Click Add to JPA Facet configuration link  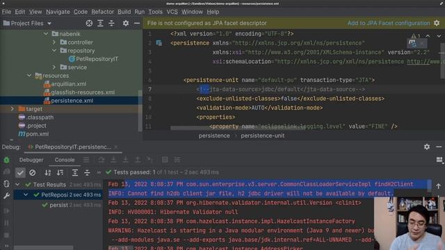[389, 23]
